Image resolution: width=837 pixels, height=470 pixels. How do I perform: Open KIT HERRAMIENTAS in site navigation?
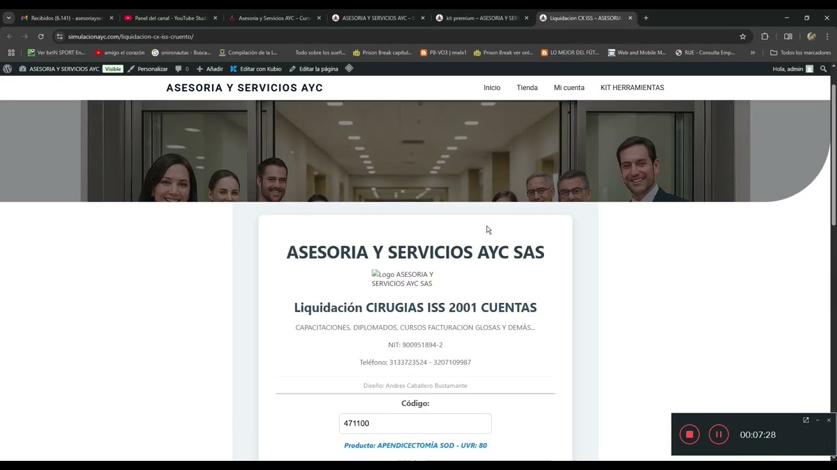(x=632, y=87)
